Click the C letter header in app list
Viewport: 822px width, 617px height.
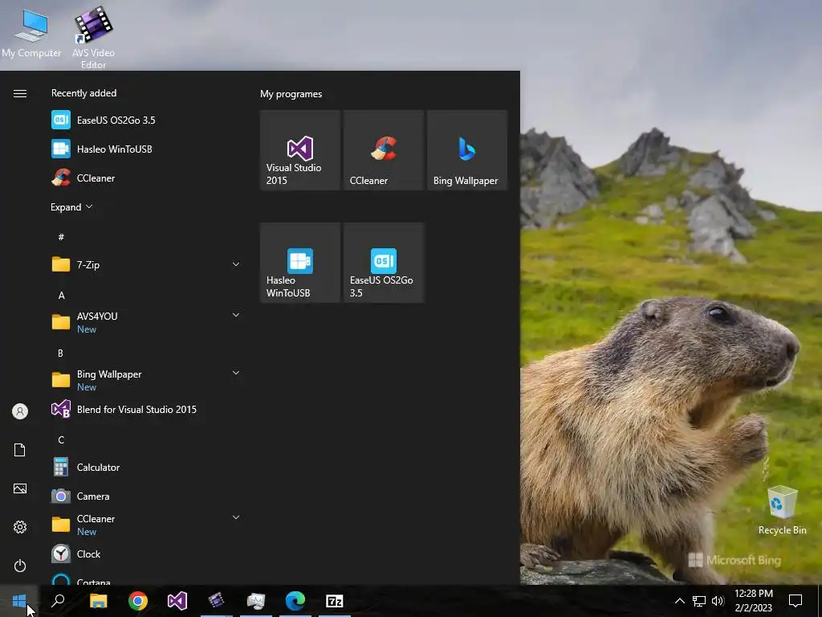click(61, 439)
